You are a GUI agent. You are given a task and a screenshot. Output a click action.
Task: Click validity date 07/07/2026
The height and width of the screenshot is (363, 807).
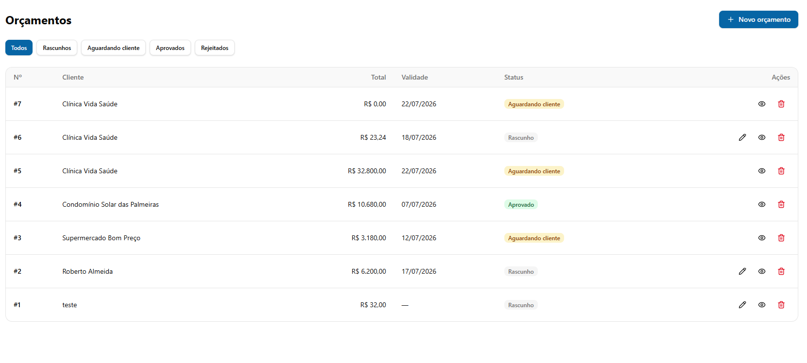419,204
